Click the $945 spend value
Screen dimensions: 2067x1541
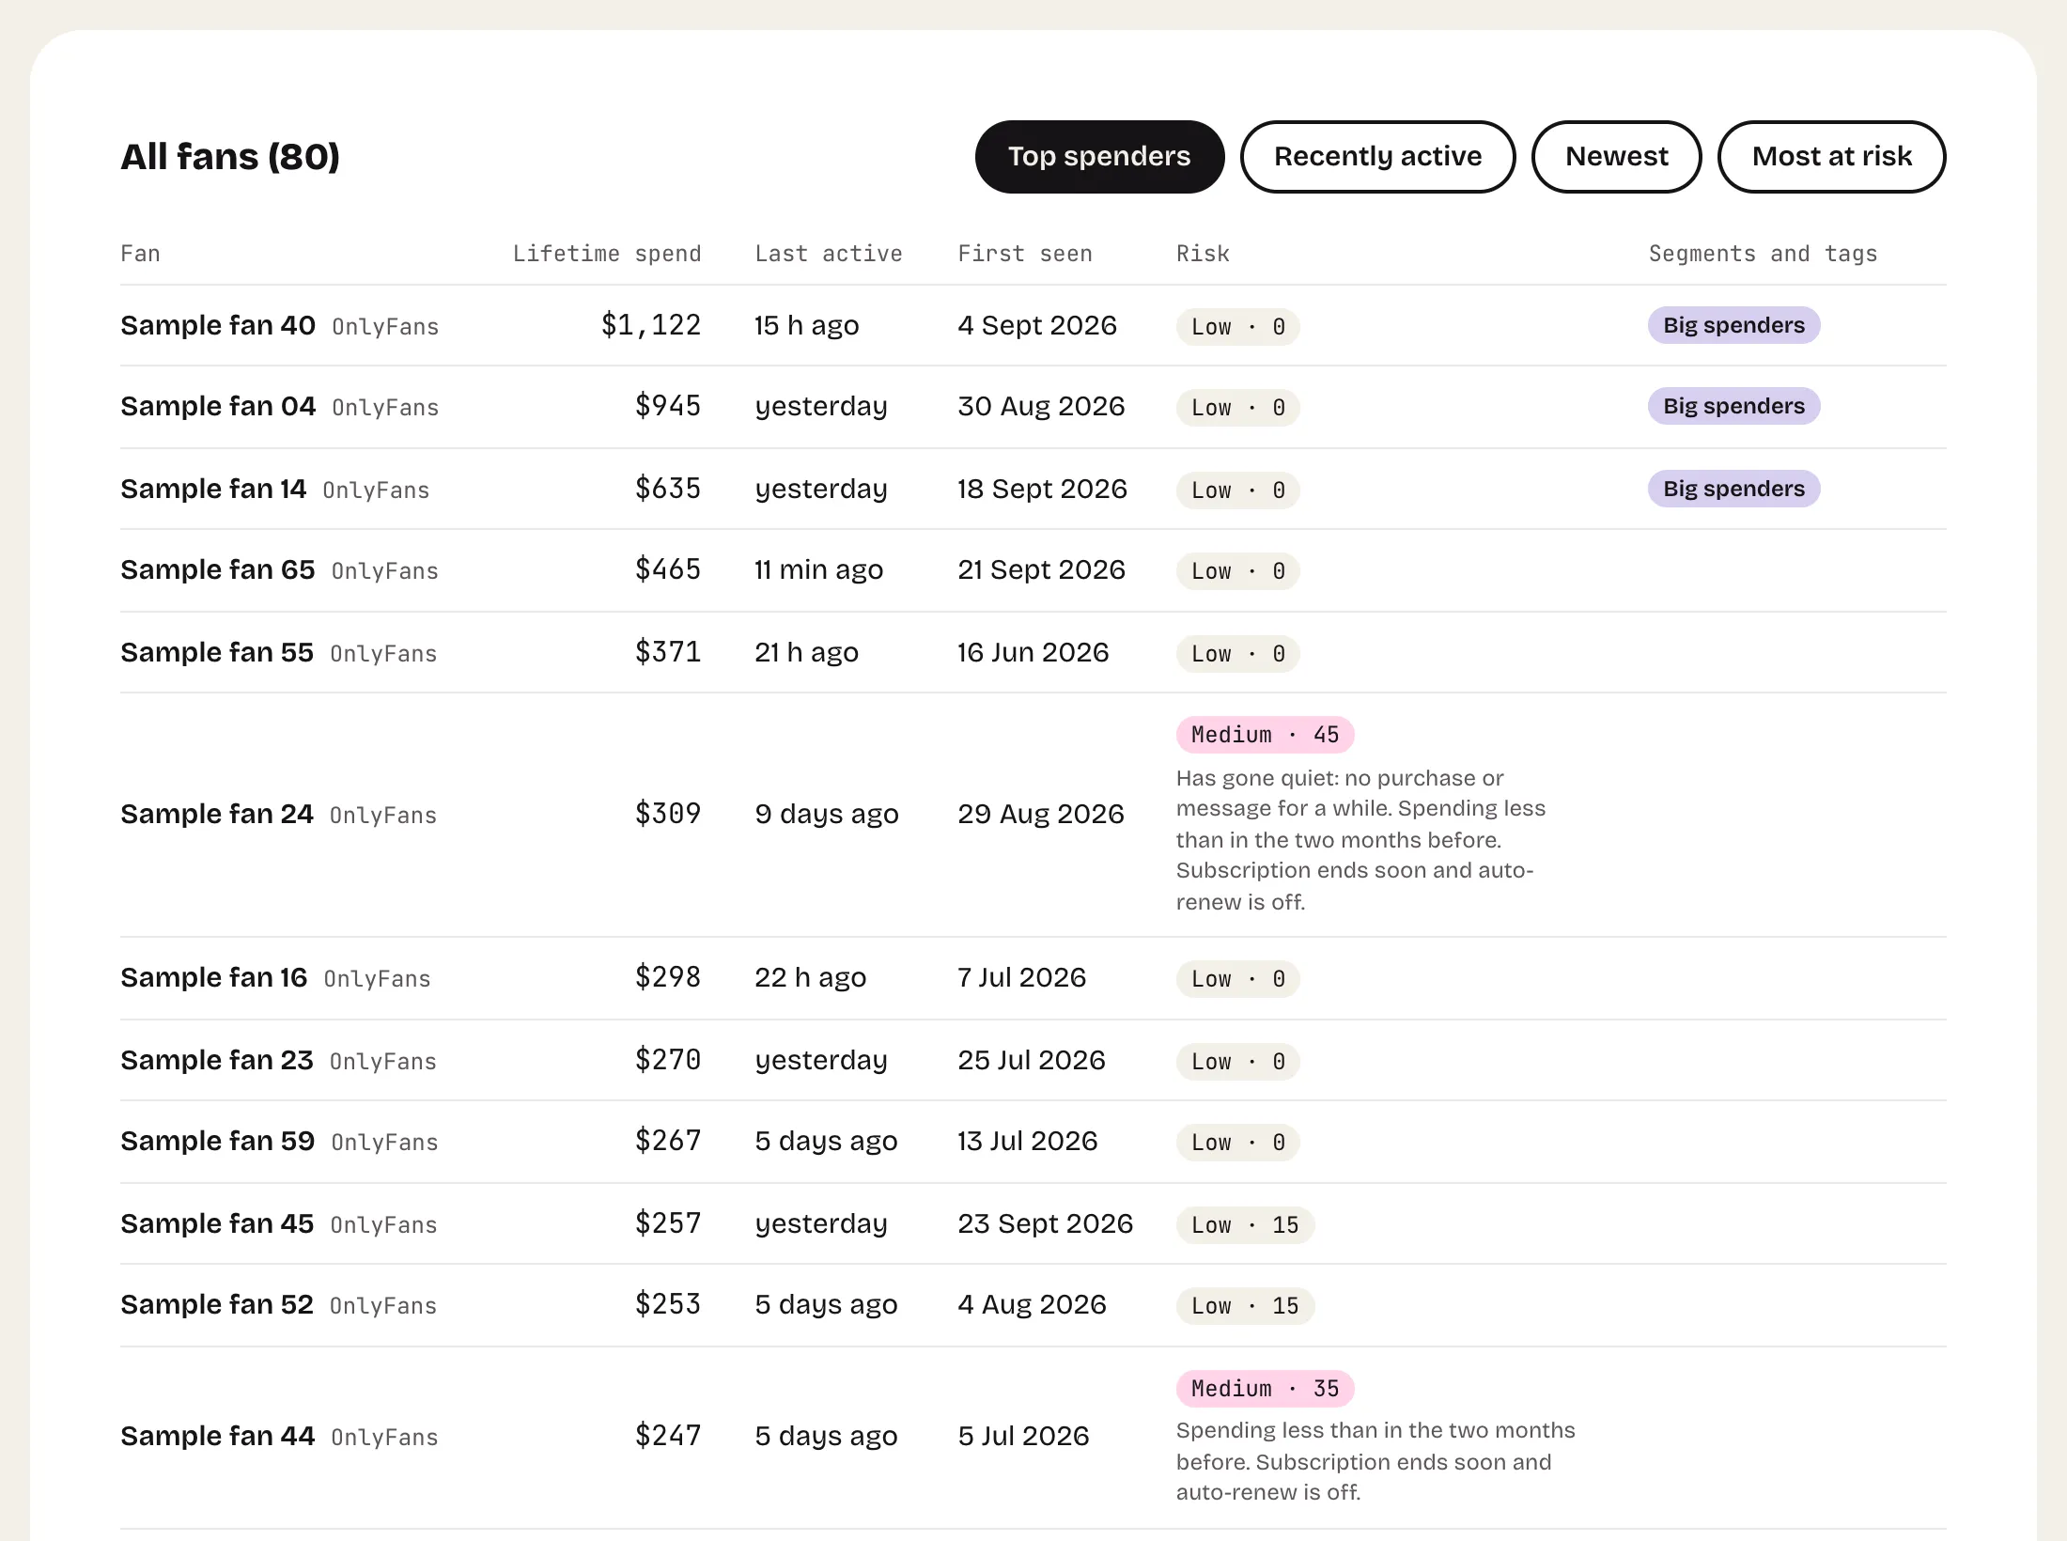(668, 406)
